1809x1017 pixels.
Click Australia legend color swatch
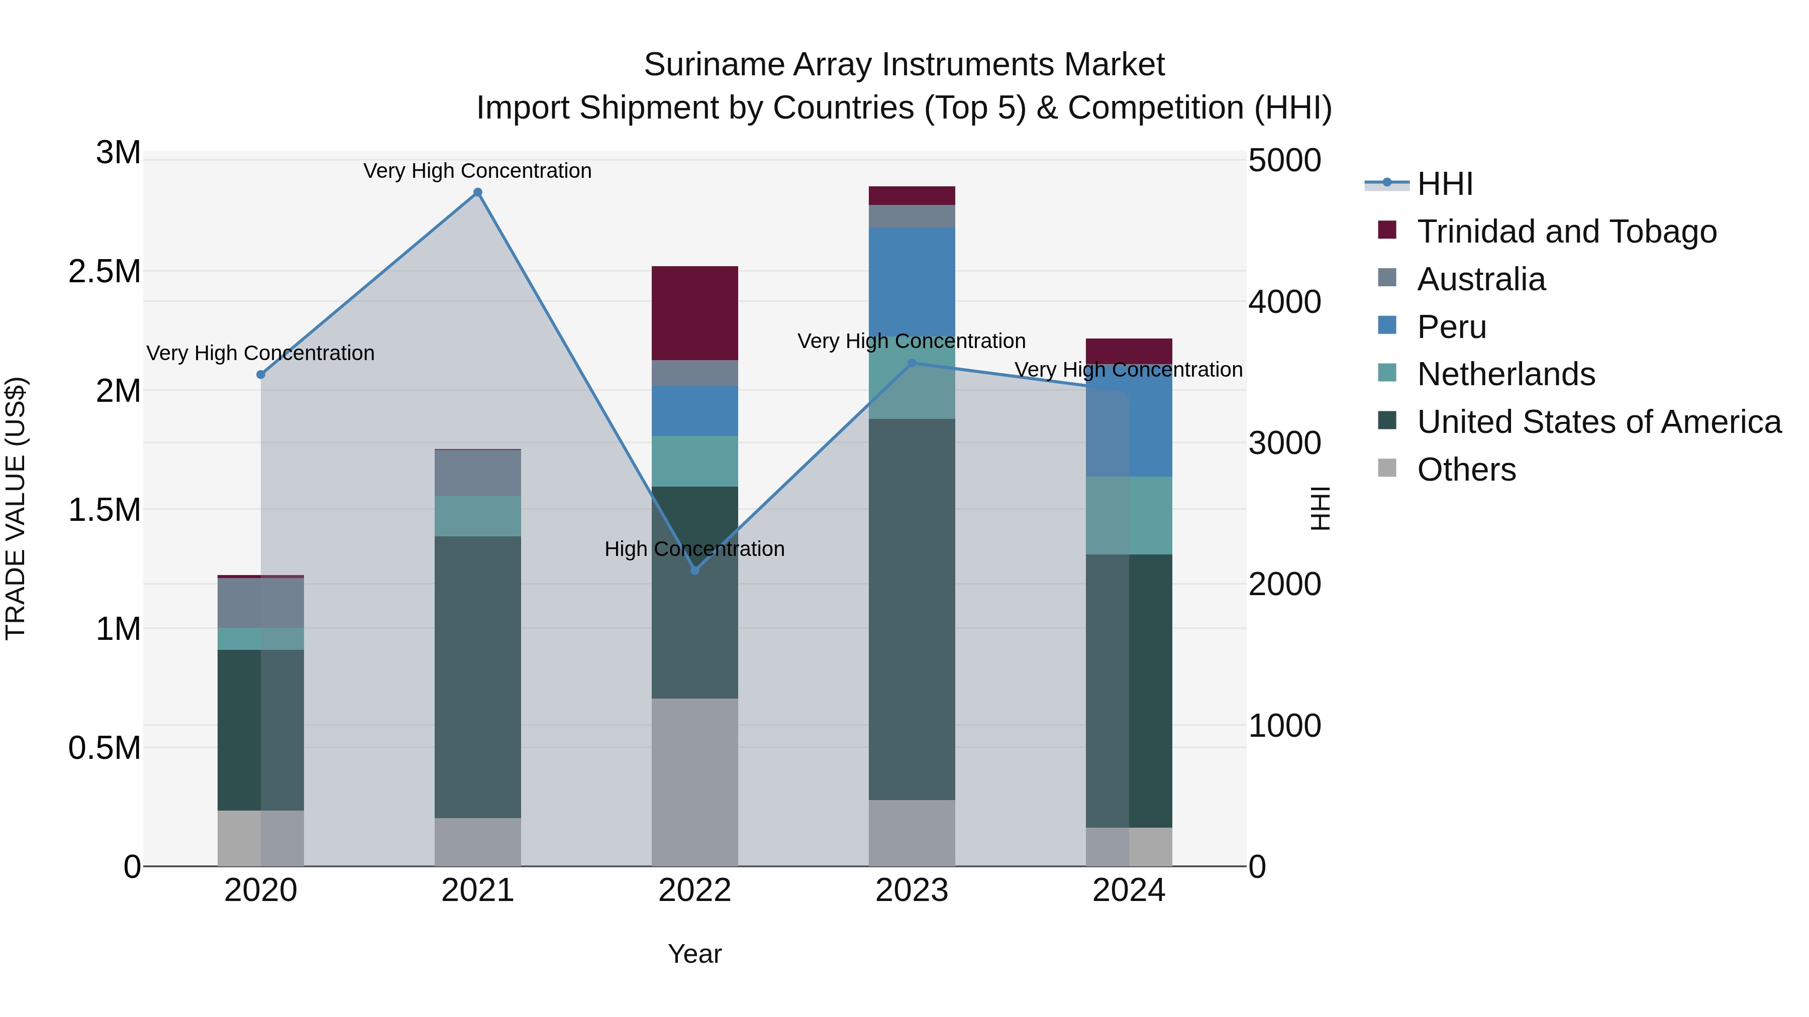point(1387,277)
